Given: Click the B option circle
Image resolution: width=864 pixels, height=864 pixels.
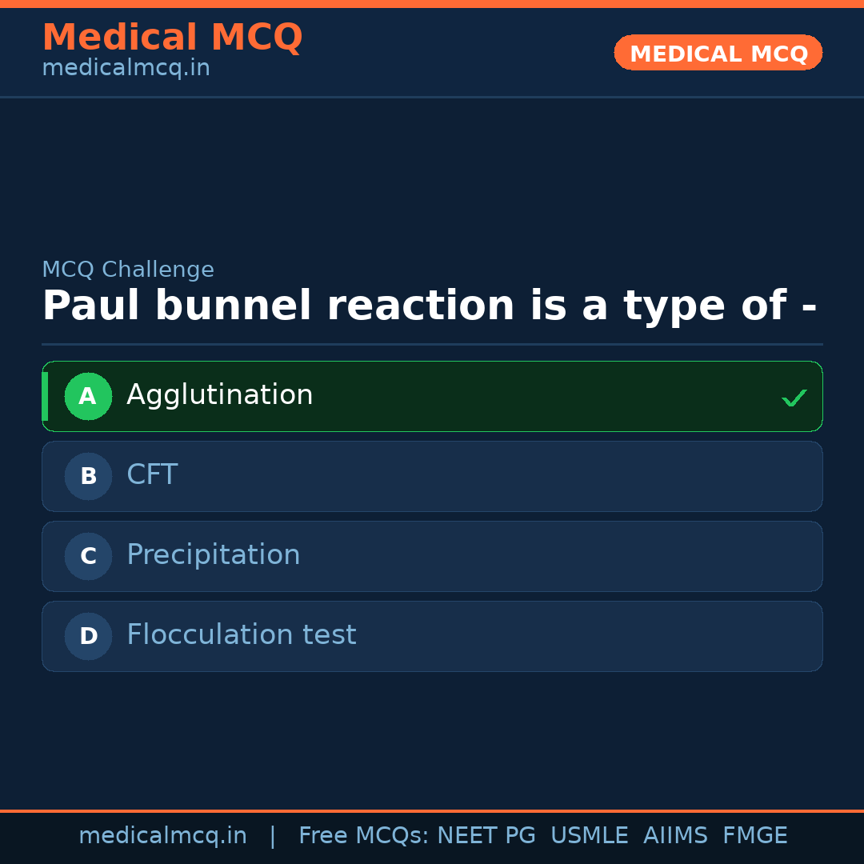Looking at the screenshot, I should pyautogui.click(x=88, y=476).
